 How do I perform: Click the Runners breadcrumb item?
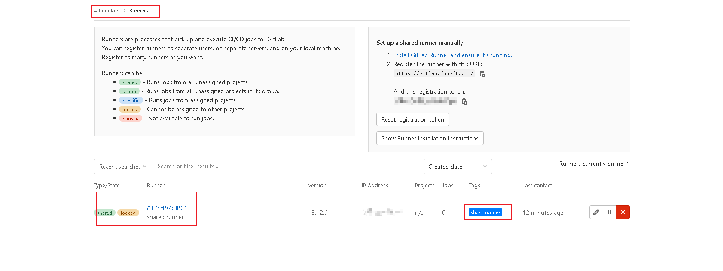pos(138,11)
